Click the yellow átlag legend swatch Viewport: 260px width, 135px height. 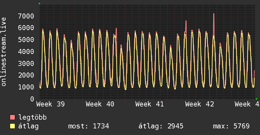[x=12, y=126]
